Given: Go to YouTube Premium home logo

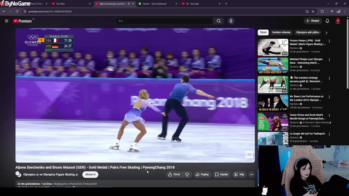Looking at the screenshot, I should 22,21.
